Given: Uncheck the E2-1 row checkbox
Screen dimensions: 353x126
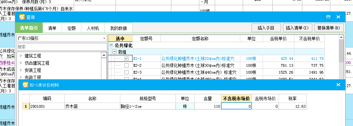Looking at the screenshot, I should [x=127, y=59].
